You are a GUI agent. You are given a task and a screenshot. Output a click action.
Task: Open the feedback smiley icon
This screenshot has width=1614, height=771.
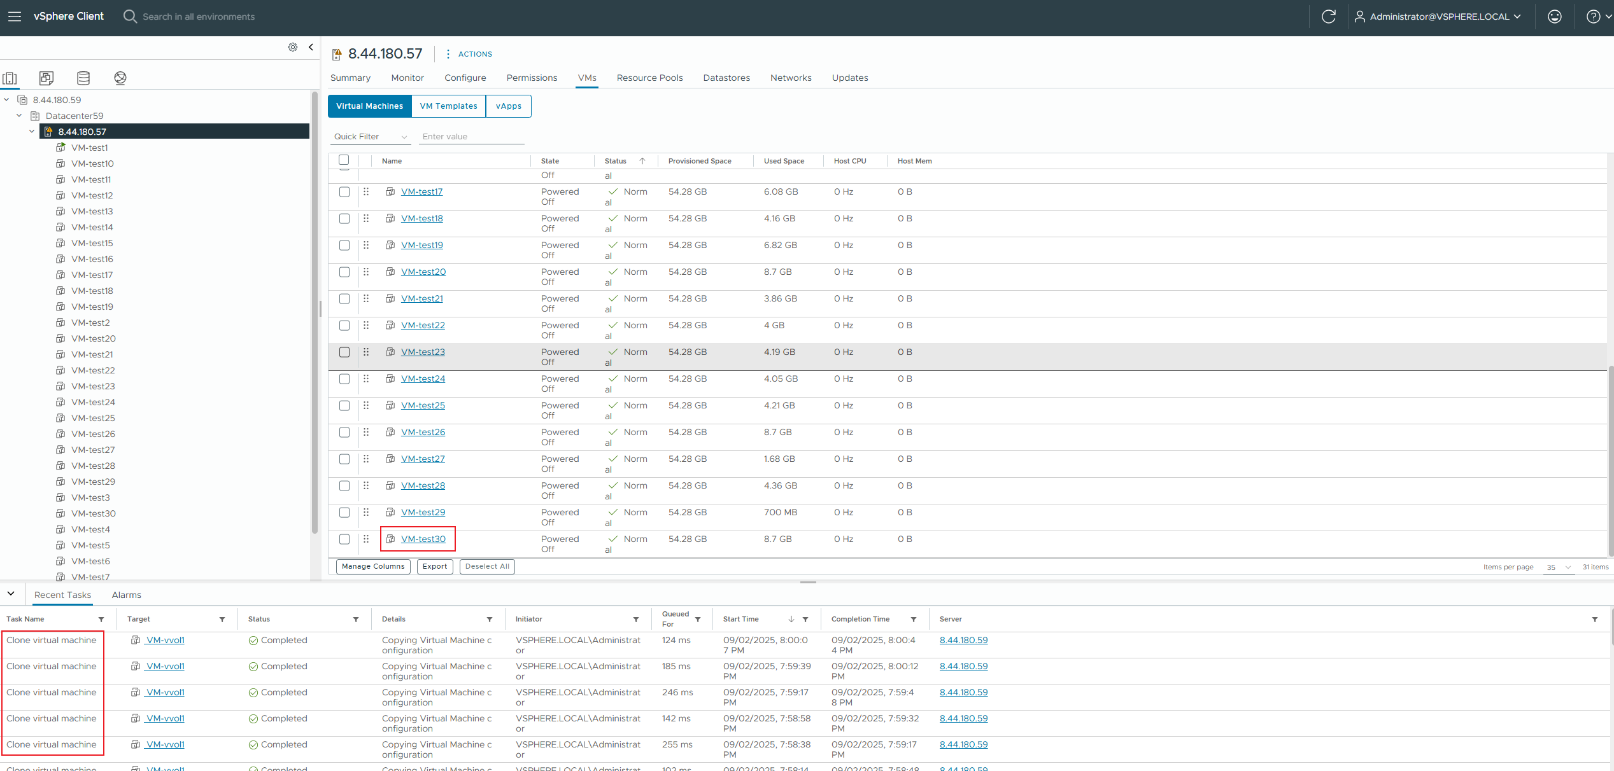pyautogui.click(x=1555, y=17)
